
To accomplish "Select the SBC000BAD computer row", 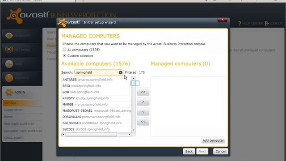I will coord(97,123).
